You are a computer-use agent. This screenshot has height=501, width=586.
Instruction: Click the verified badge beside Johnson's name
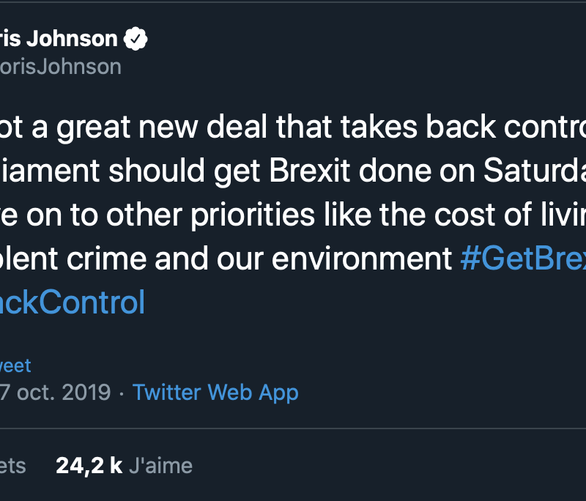pos(136,39)
